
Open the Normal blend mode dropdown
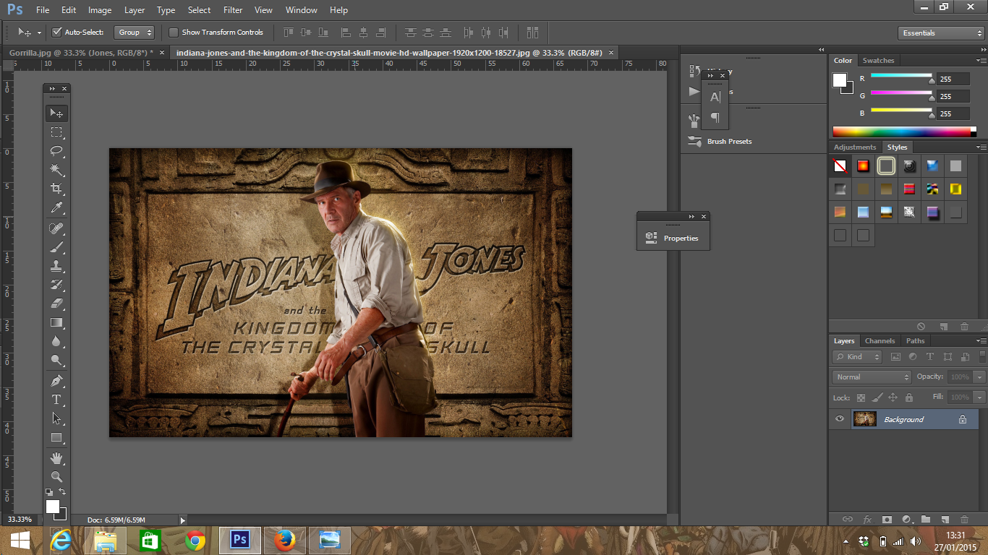[872, 377]
